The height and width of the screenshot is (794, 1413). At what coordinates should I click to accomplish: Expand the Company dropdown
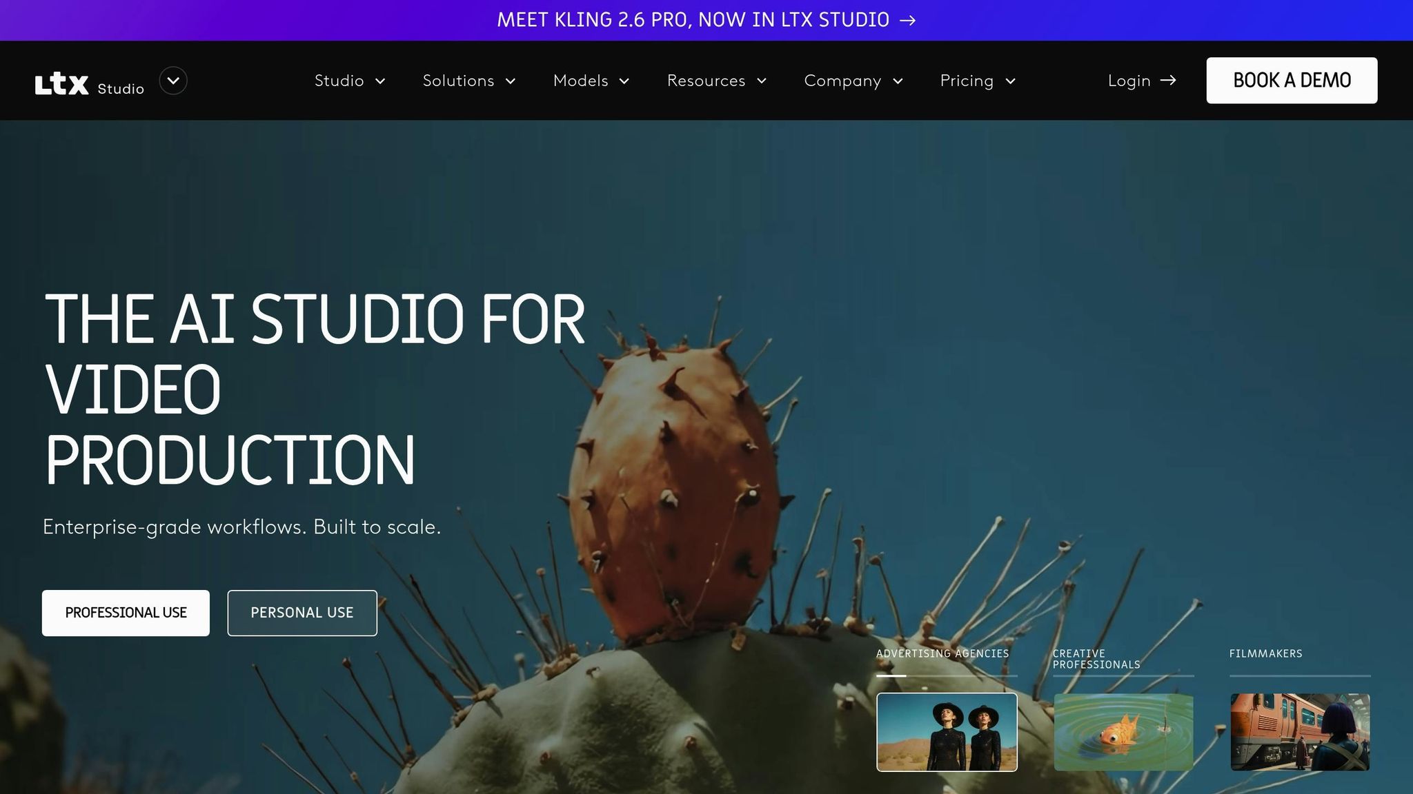(854, 81)
